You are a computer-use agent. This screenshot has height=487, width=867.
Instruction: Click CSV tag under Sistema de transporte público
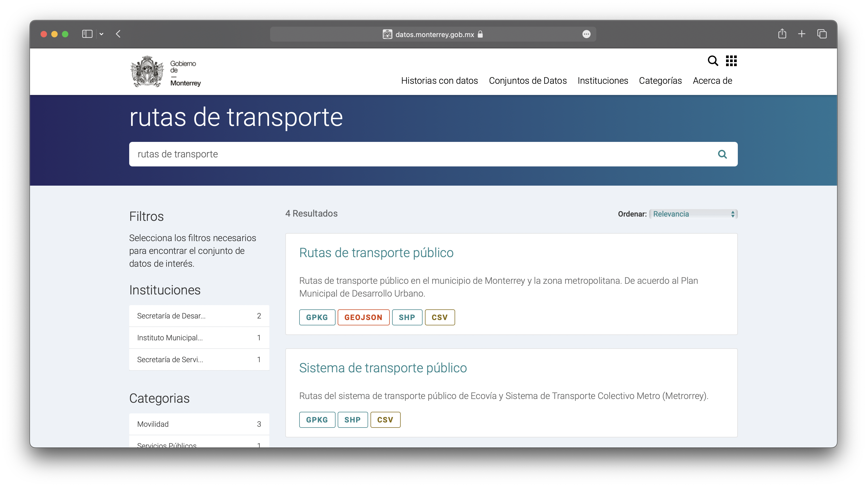tap(385, 420)
